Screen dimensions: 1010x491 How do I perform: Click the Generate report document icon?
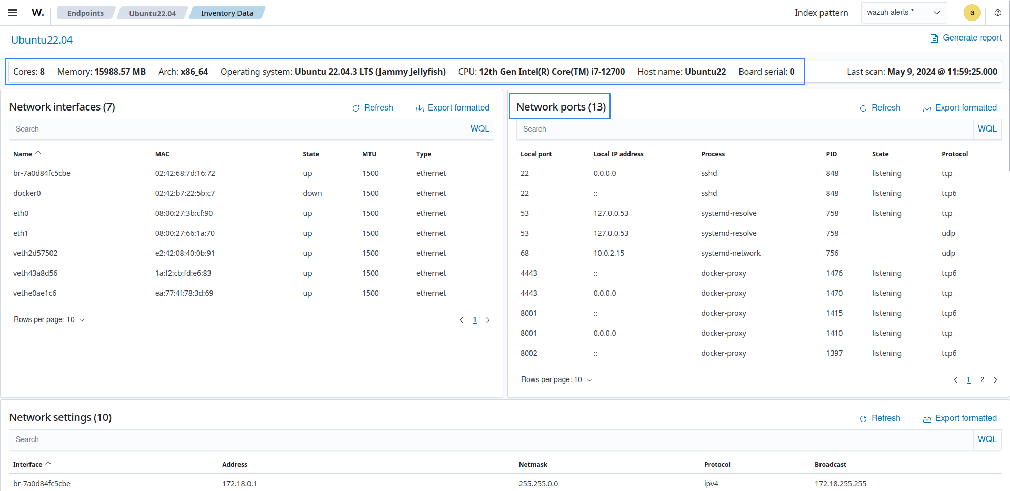coord(934,38)
